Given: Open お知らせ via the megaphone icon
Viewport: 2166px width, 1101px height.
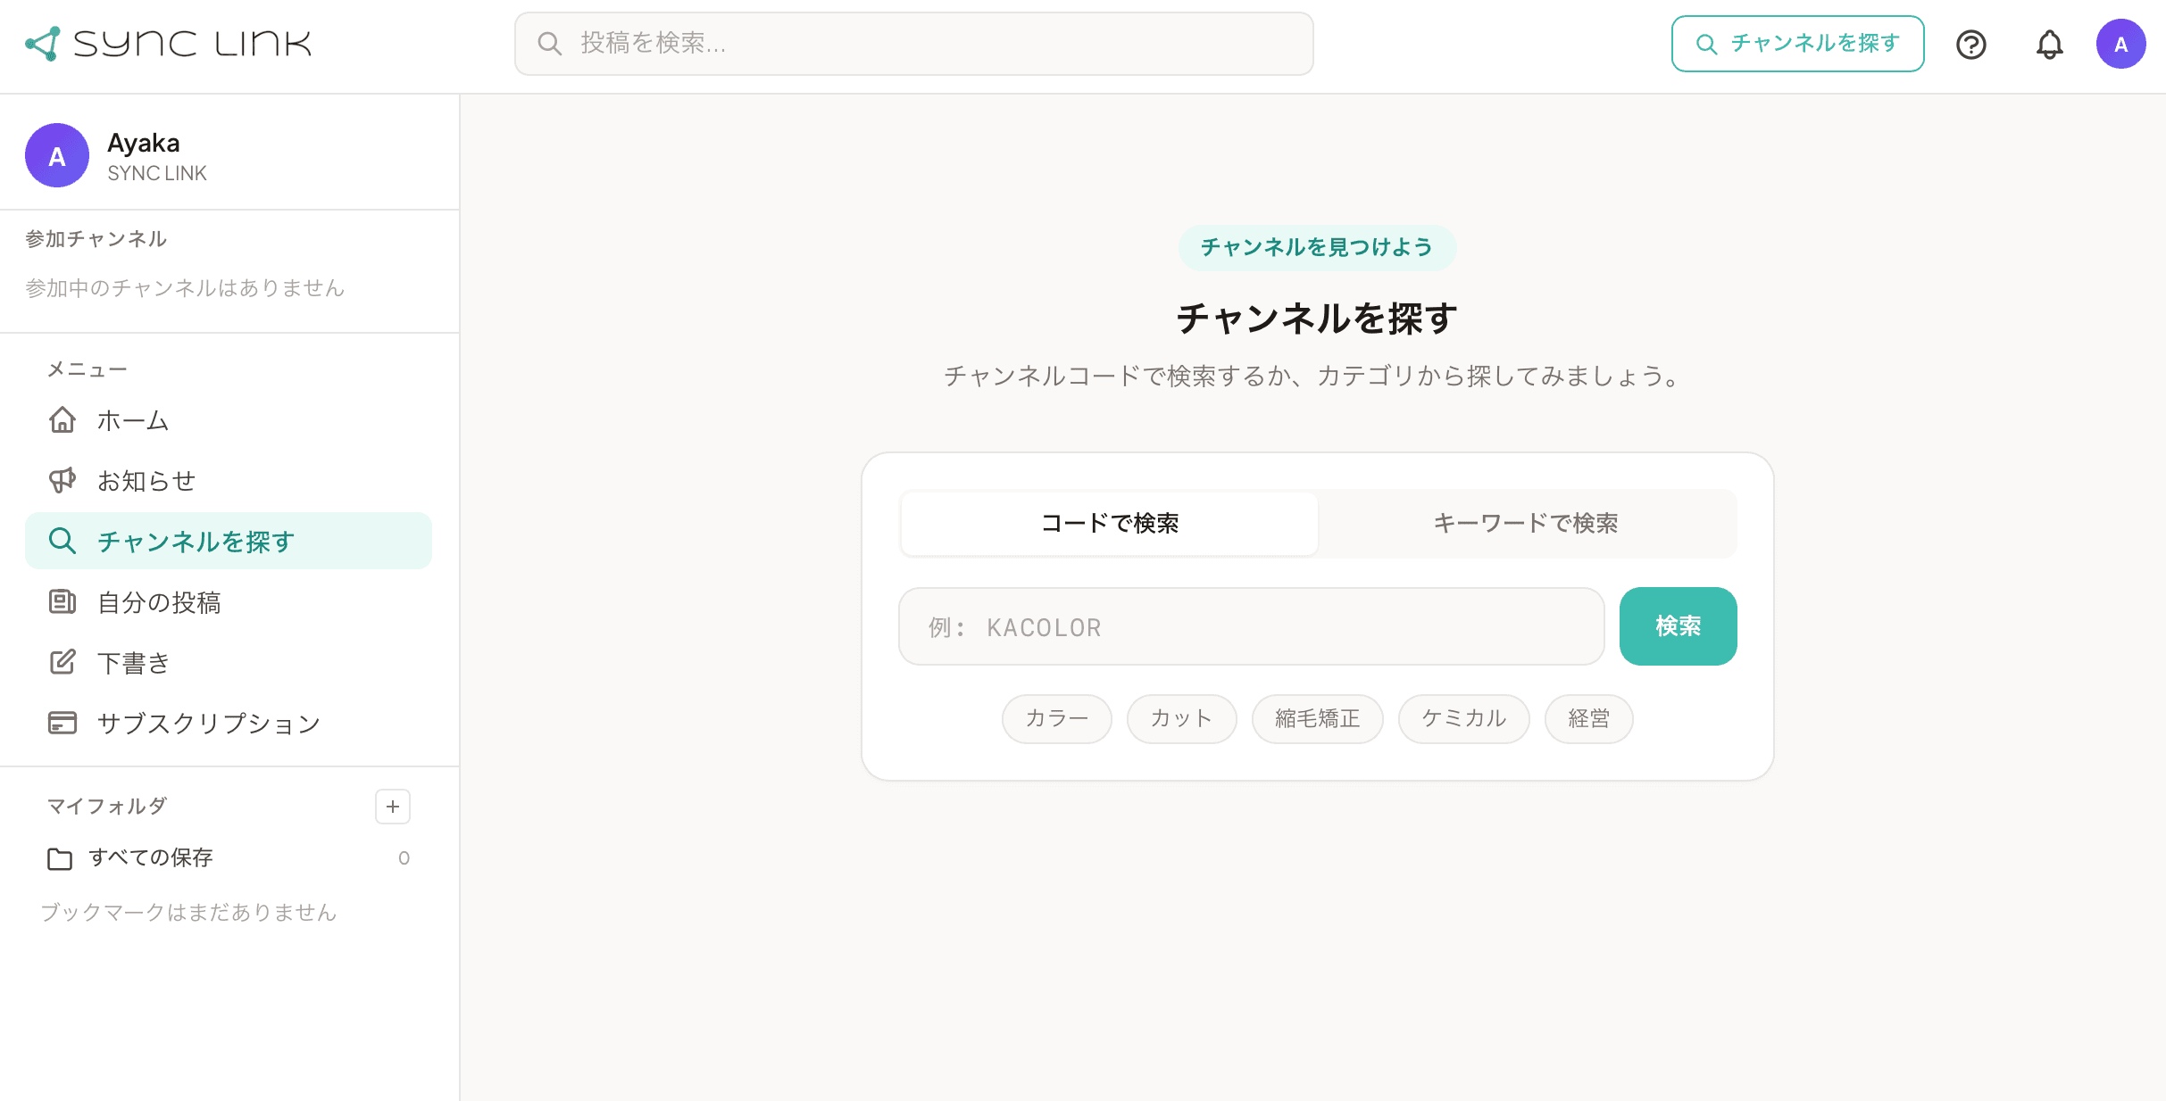Looking at the screenshot, I should click(x=61, y=480).
